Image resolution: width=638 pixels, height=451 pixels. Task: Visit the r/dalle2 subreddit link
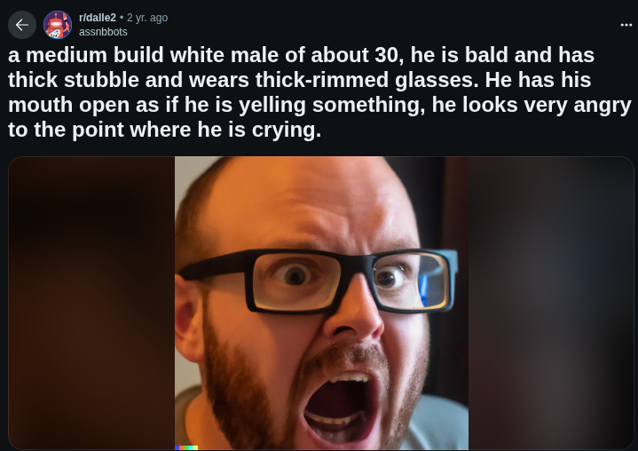(98, 18)
